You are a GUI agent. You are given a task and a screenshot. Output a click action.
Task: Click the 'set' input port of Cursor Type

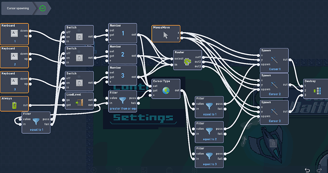coord(150,86)
